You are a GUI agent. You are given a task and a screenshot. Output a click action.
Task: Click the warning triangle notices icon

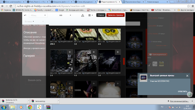point(83,15)
